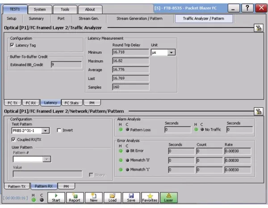Click the Save icon in bottom toolbar
Viewport: 268px width, 208px height.
click(131, 197)
